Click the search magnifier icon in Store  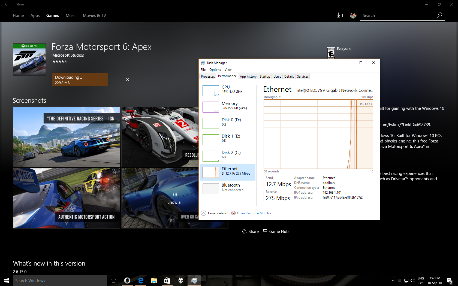pos(439,15)
